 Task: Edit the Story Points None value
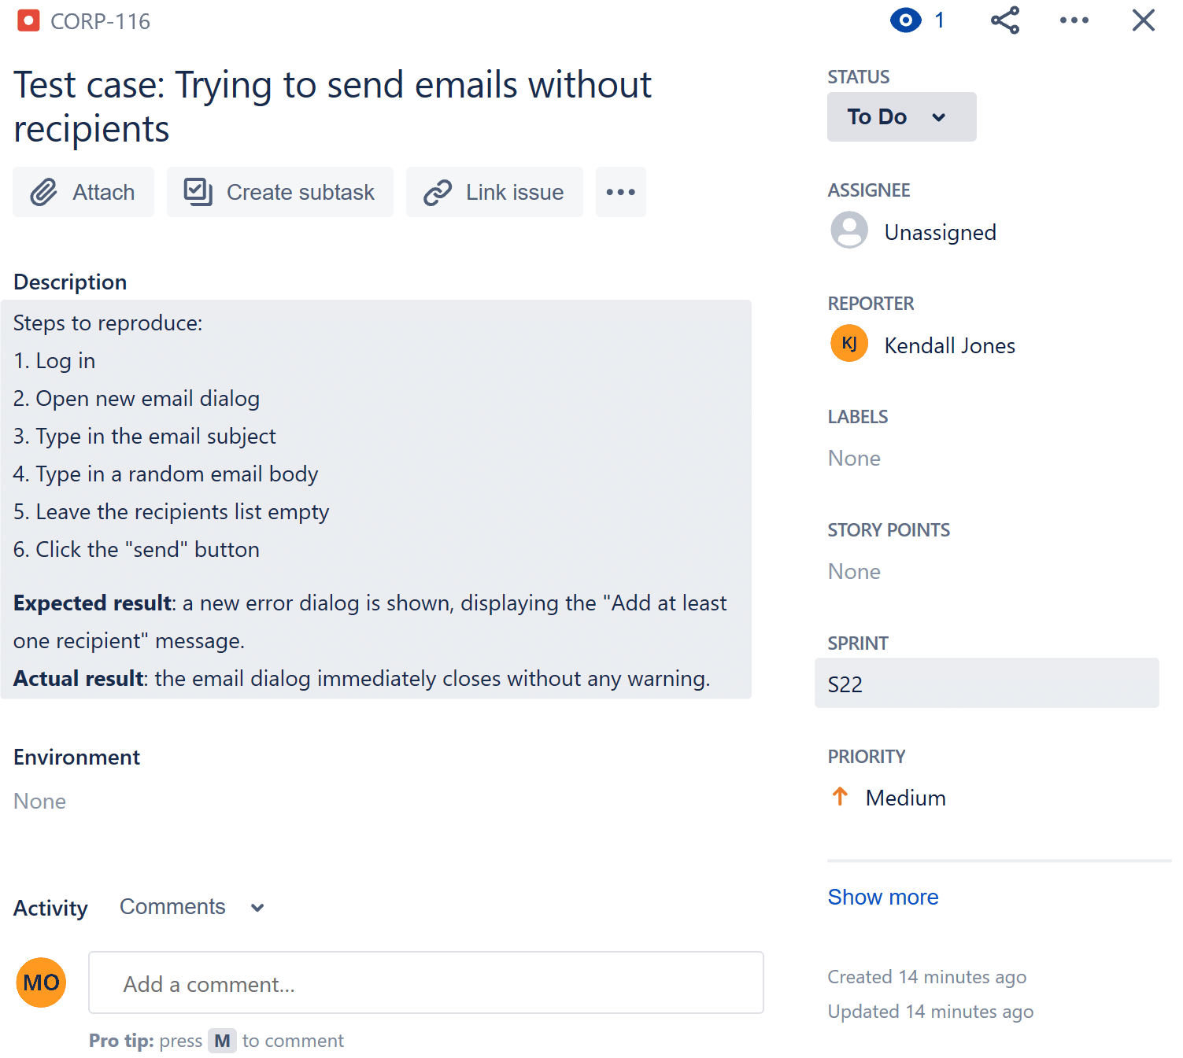(x=854, y=571)
